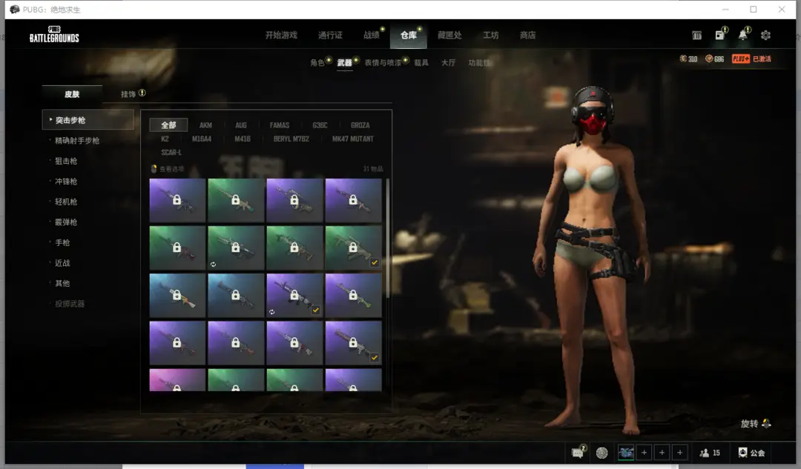
Task: Select the AKM weapon filter
Action: (205, 125)
